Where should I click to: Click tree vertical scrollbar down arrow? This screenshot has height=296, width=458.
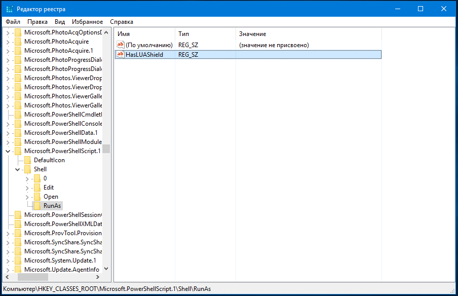click(106, 269)
